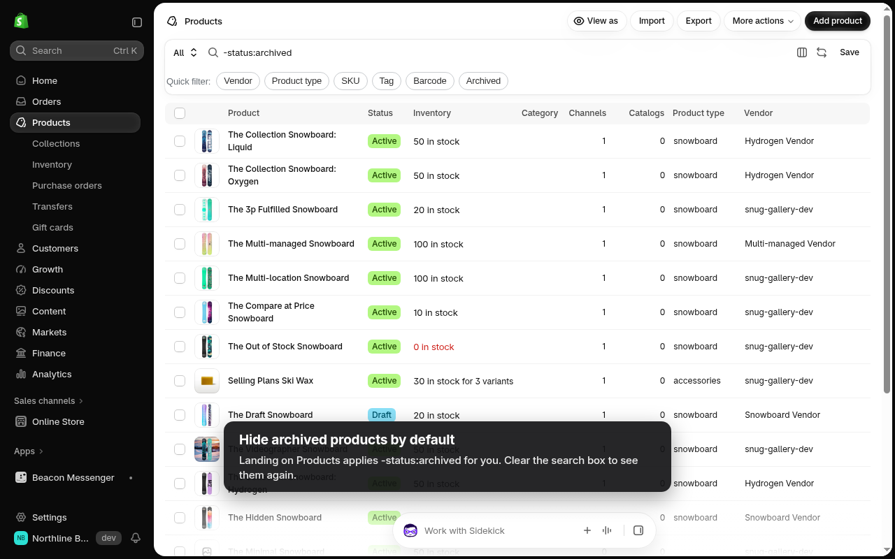
Task: Open The Draft Snowboard thumbnail
Action: coord(207,415)
